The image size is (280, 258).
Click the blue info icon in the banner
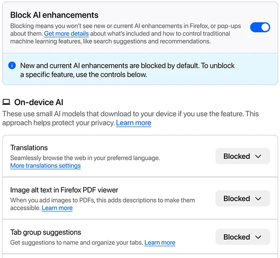(x=12, y=66)
